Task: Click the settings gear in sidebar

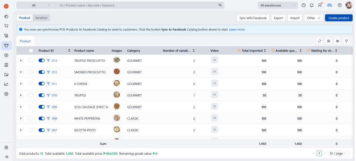Action: click(6, 94)
